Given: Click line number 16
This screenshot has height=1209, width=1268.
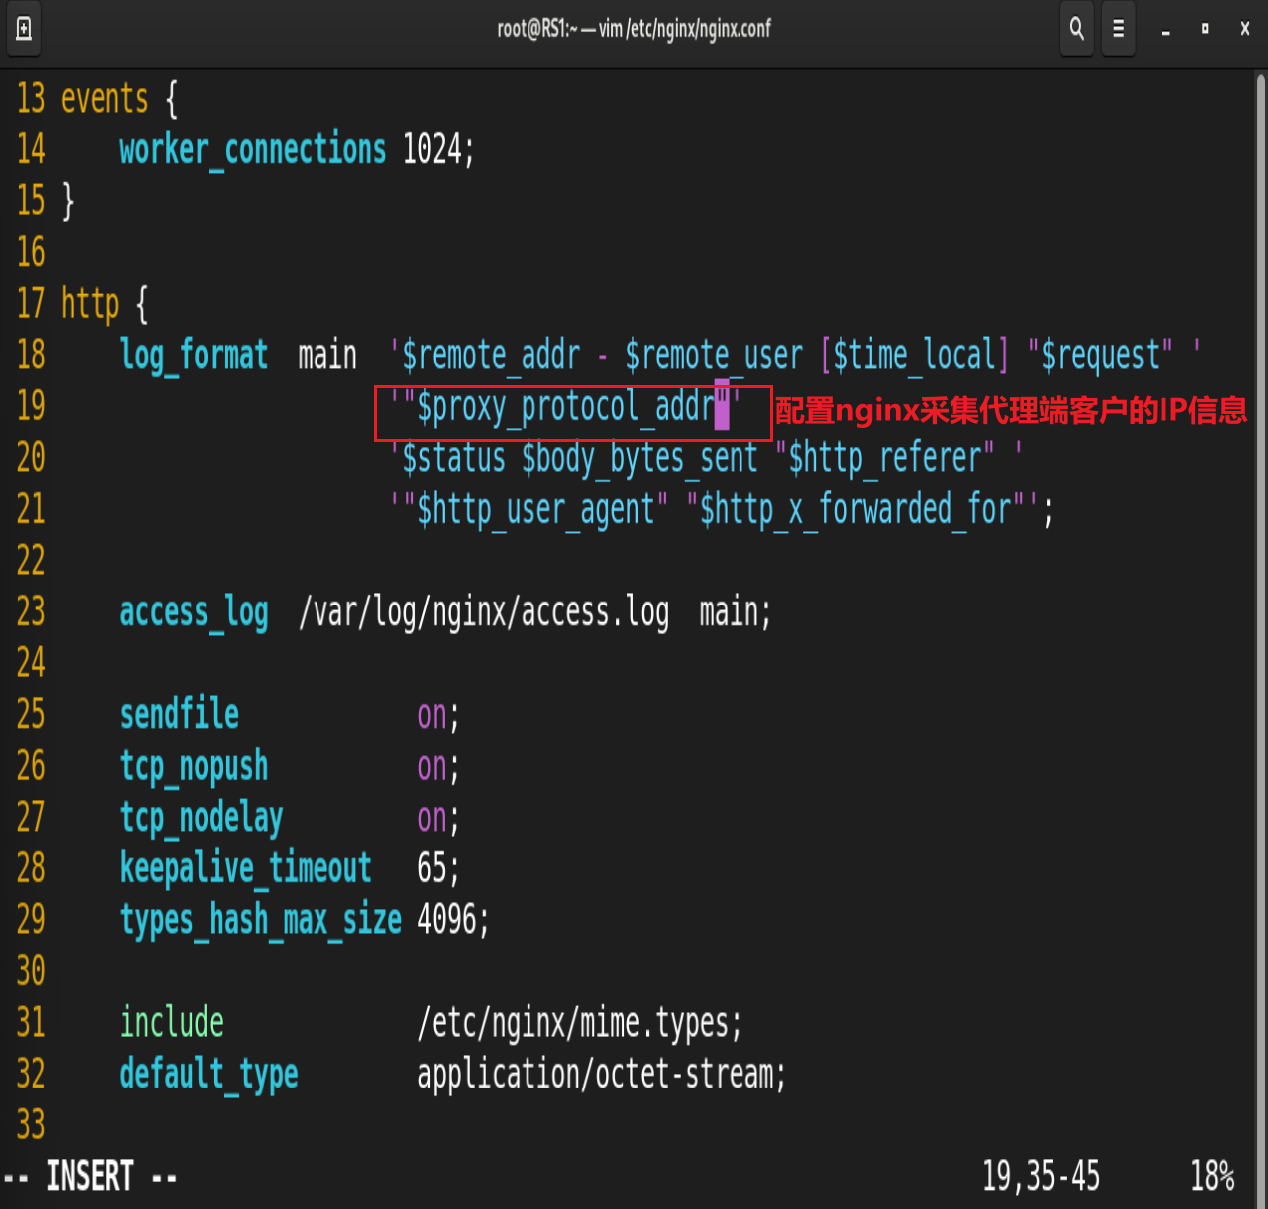Looking at the screenshot, I should (x=31, y=253).
